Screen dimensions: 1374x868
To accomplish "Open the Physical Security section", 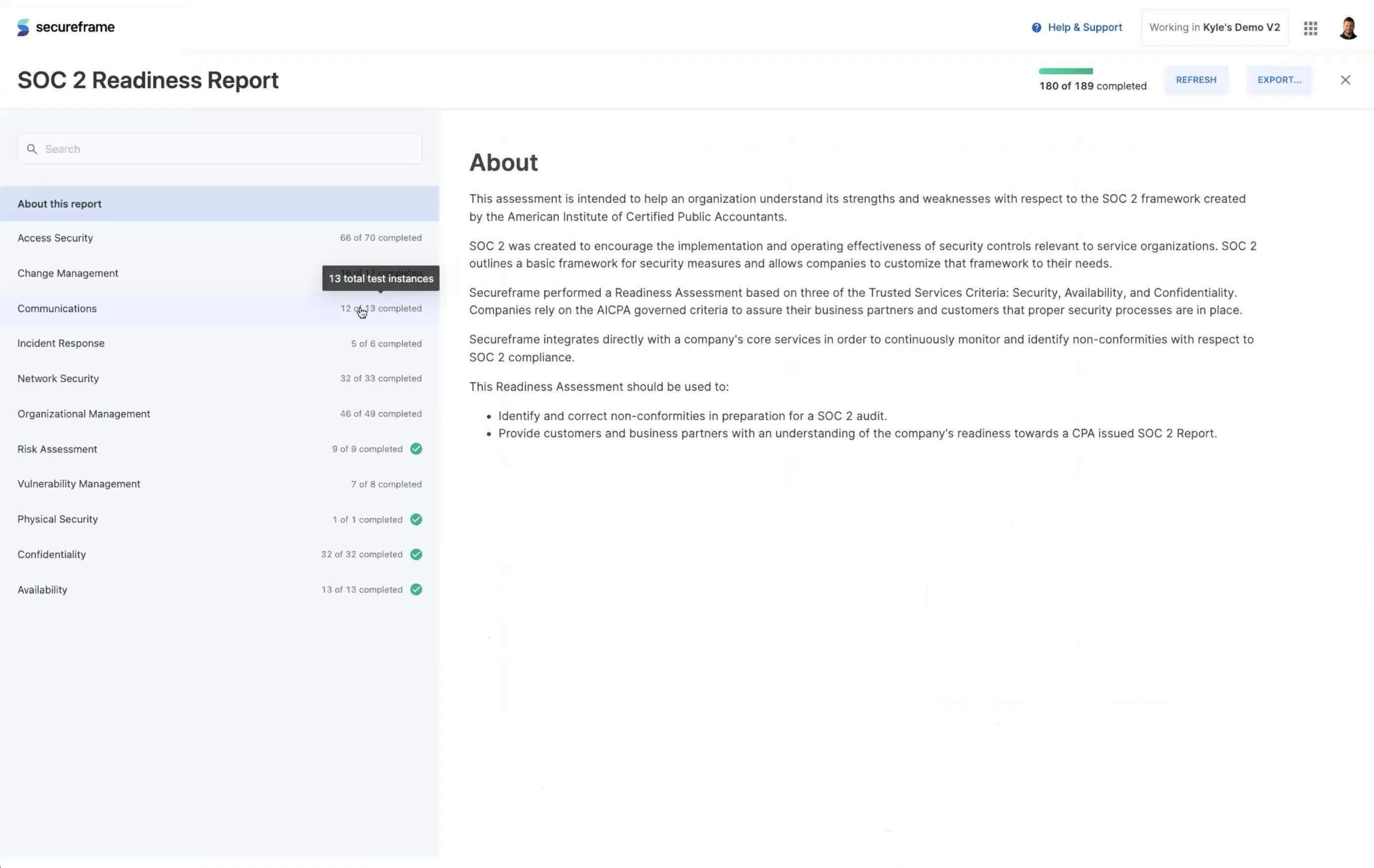I will tap(220, 519).
